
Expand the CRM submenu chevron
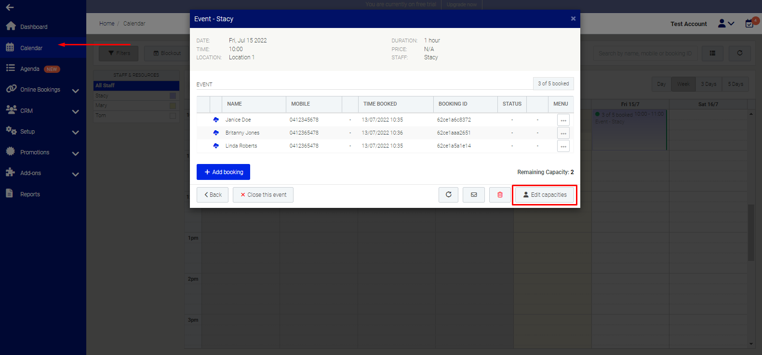click(x=76, y=111)
